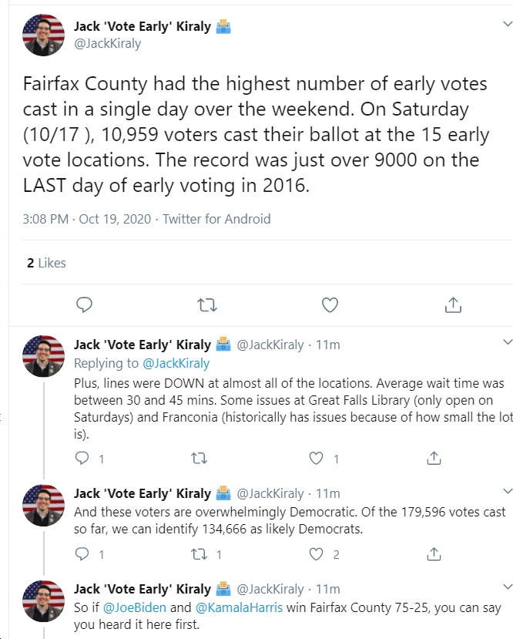
Task: Open 'Twitter for Android' source link
Action: coord(216,219)
